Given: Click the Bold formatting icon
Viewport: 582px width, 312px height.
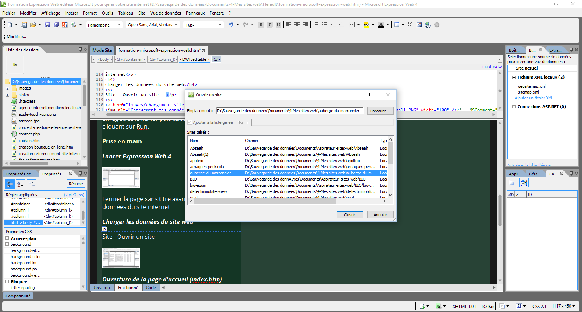Looking at the screenshot, I should [261, 25].
